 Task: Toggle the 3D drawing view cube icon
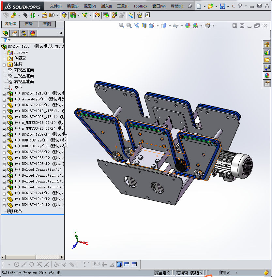coord(119,264)
